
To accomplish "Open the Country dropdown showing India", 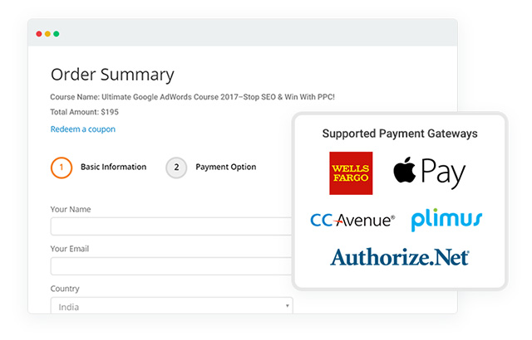I will point(166,306).
